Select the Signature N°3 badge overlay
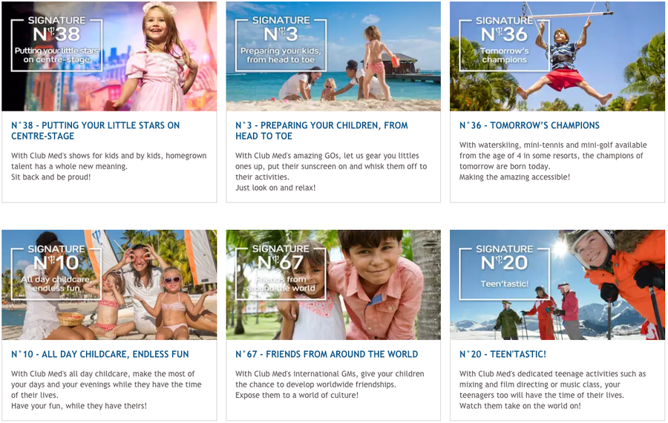 click(281, 44)
